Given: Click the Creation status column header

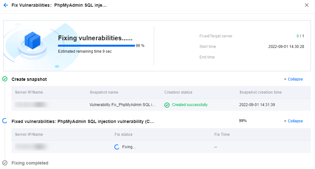Looking at the screenshot, I should pyautogui.click(x=178, y=92).
